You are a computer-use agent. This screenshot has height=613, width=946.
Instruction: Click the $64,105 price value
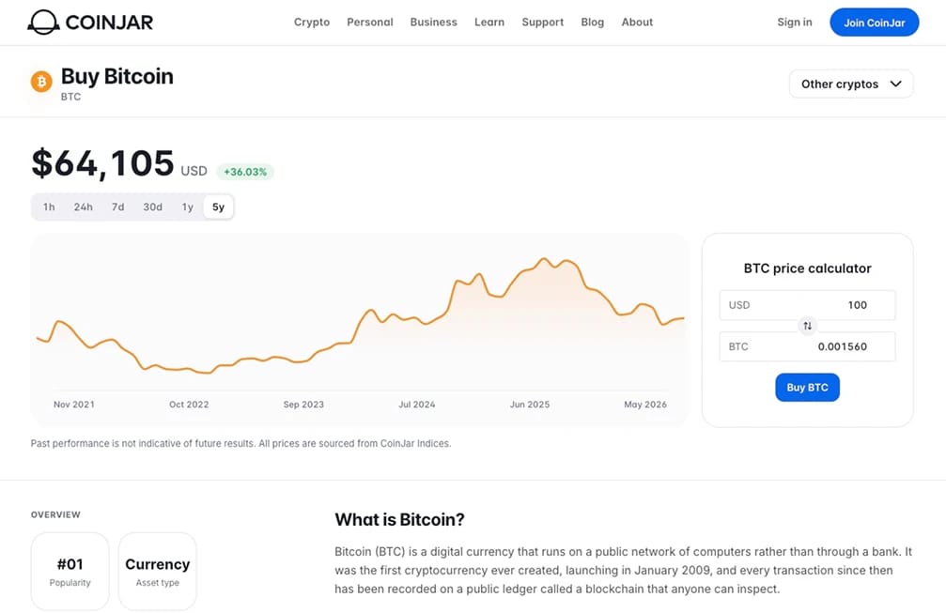coord(102,163)
